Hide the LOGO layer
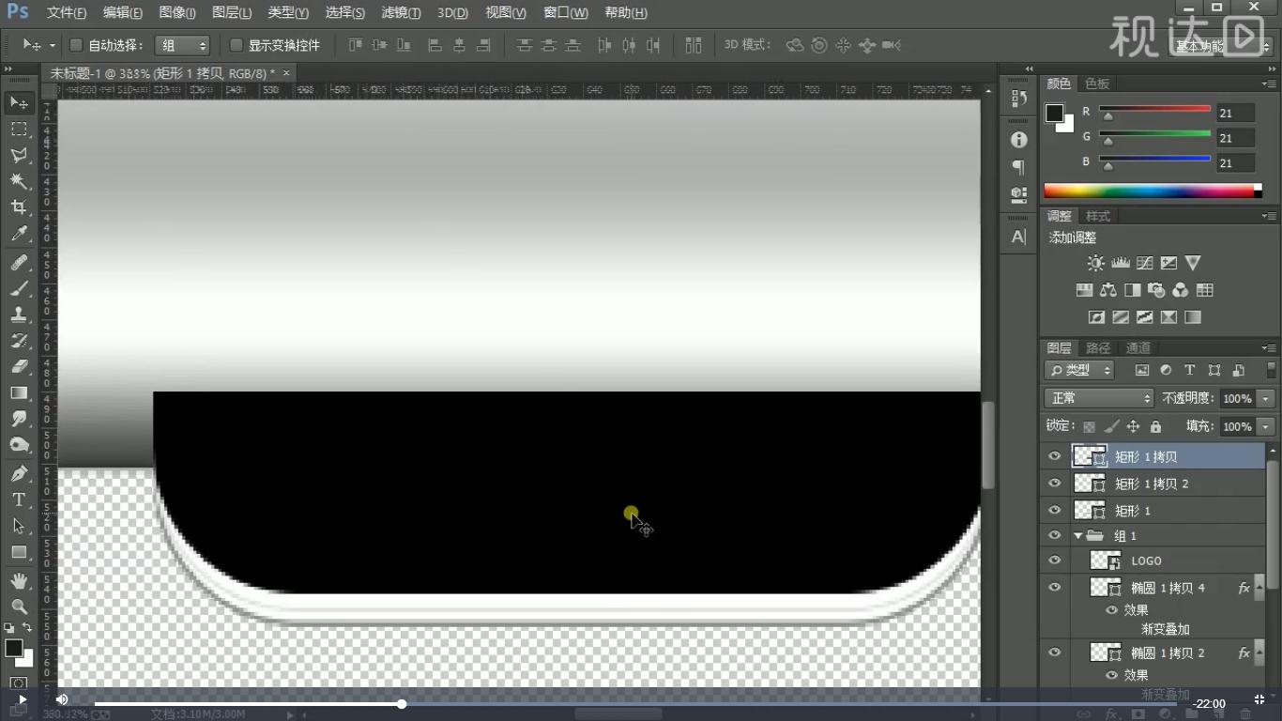 tap(1055, 560)
